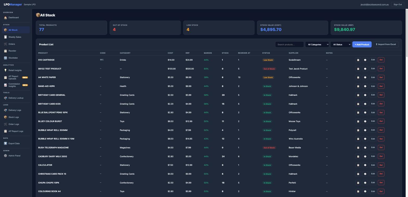Click the Retail Insights lightbulb icon
The height and width of the screenshot is (197, 408).
tap(5, 71)
